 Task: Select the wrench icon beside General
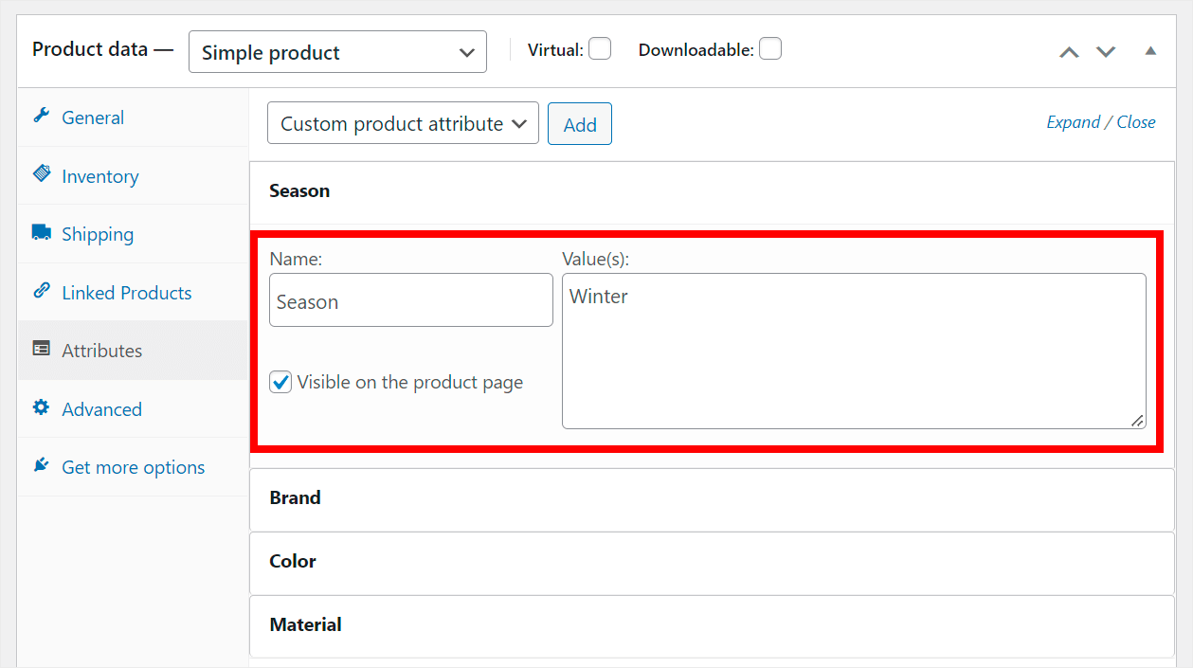pos(40,116)
